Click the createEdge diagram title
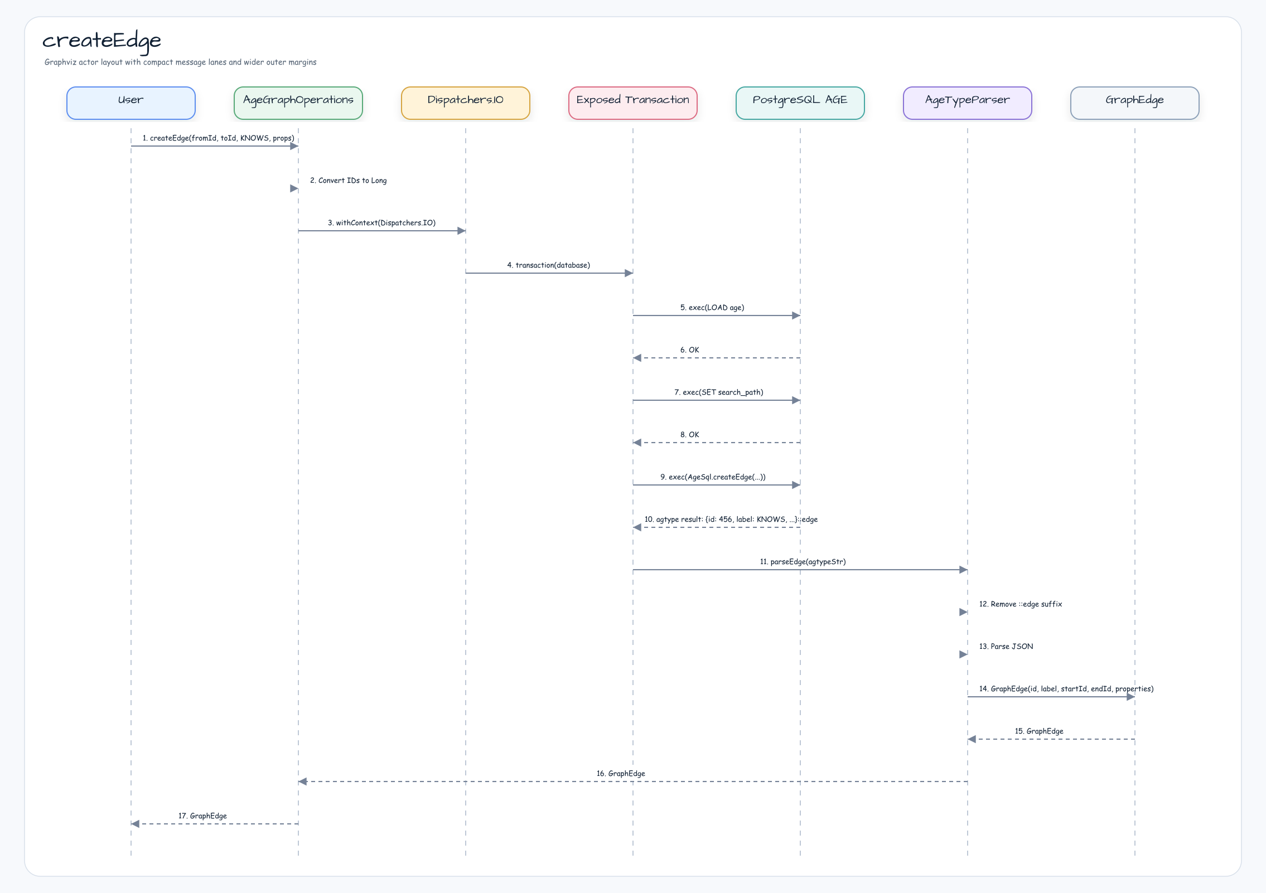 coord(102,41)
